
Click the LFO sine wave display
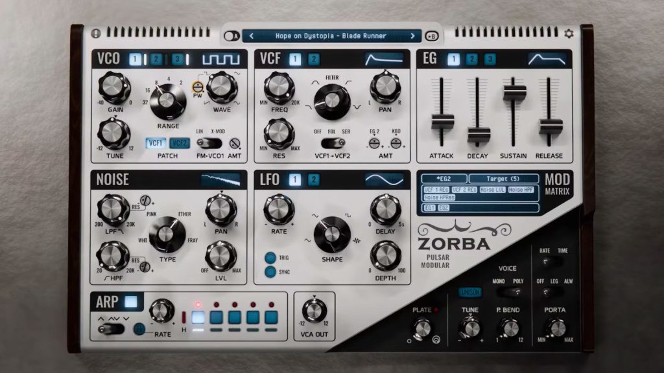tap(384, 180)
